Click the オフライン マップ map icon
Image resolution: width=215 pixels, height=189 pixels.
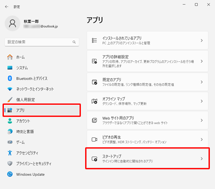[x=94, y=101]
